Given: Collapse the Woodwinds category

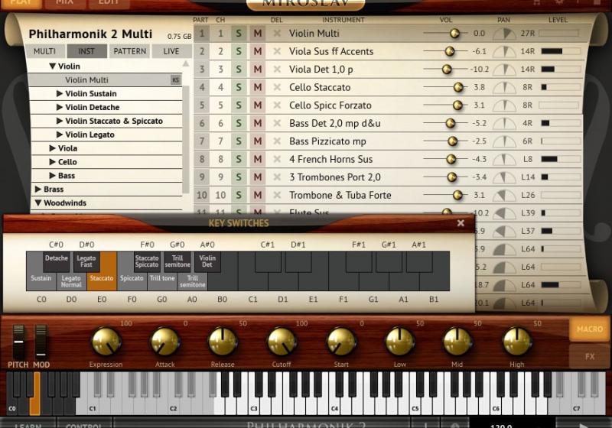Looking at the screenshot, I should pyautogui.click(x=38, y=203).
